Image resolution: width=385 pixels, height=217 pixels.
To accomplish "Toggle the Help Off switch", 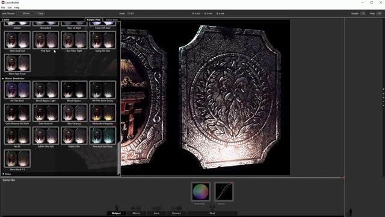I will click(x=380, y=13).
